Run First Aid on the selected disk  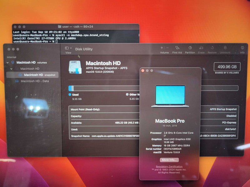[177, 48]
